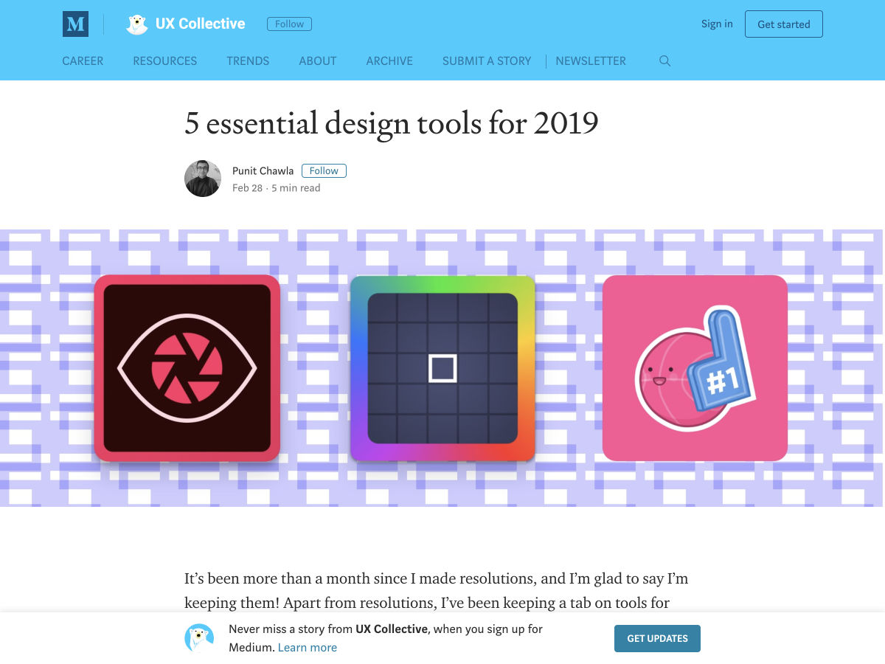Click Punit Chawla's avatar photo
The width and height of the screenshot is (885, 664).
click(x=203, y=179)
